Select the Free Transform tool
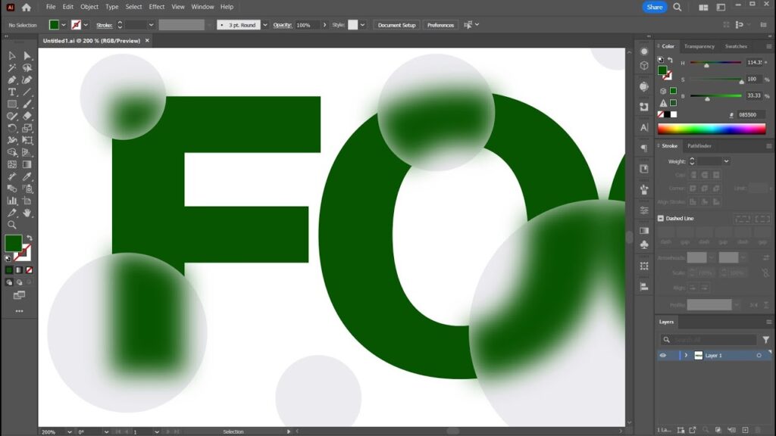This screenshot has width=776, height=436. [x=27, y=140]
